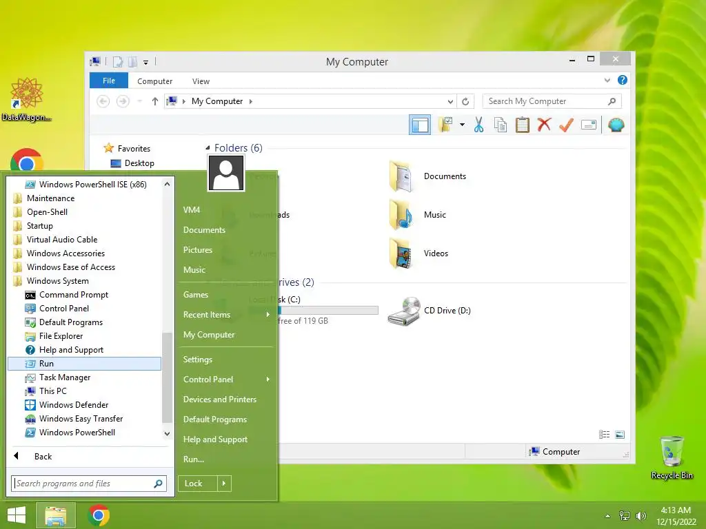Viewport: 706px width, 529px height.
Task: Click the network tray icon
Action: pos(624,516)
